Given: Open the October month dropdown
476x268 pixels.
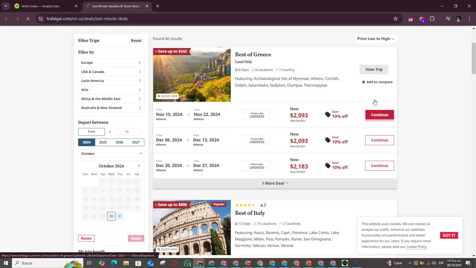Looking at the screenshot, I should (x=111, y=154).
